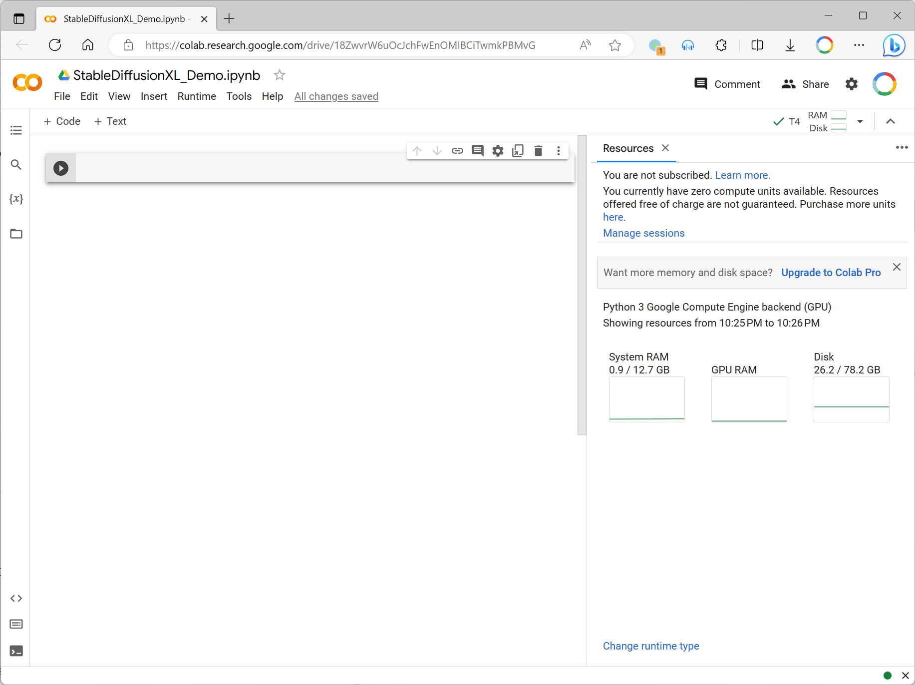
Task: Click the T4 connected status indicator
Action: click(x=787, y=121)
